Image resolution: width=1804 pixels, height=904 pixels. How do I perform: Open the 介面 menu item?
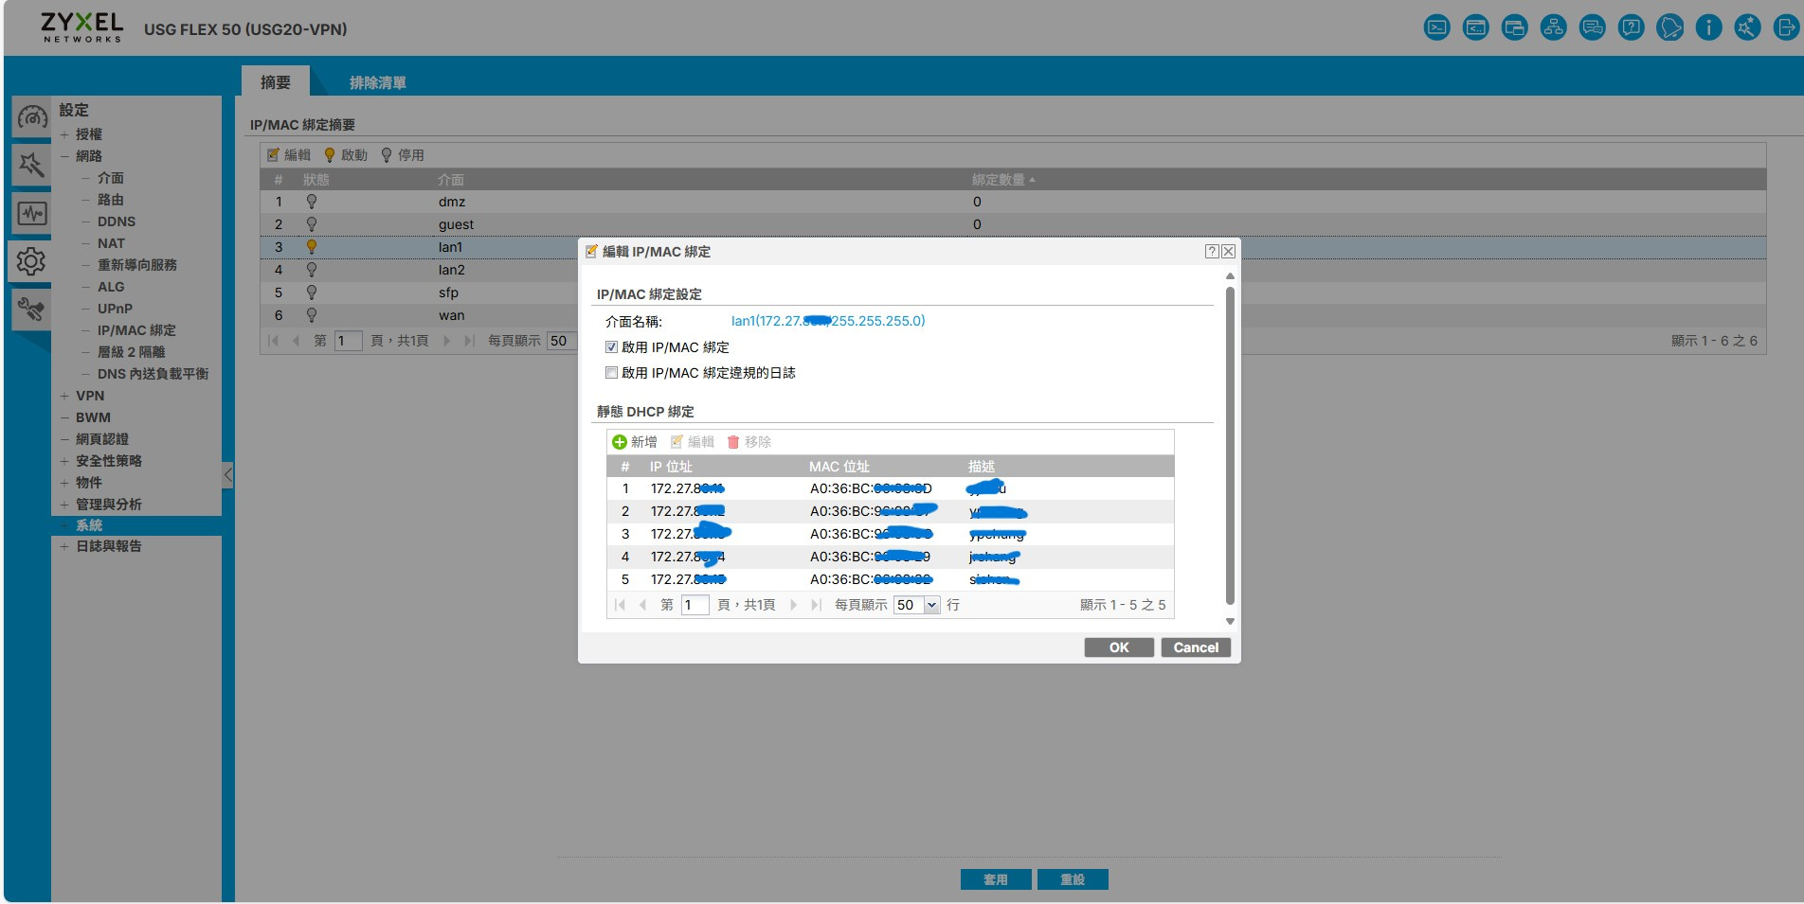[111, 178]
